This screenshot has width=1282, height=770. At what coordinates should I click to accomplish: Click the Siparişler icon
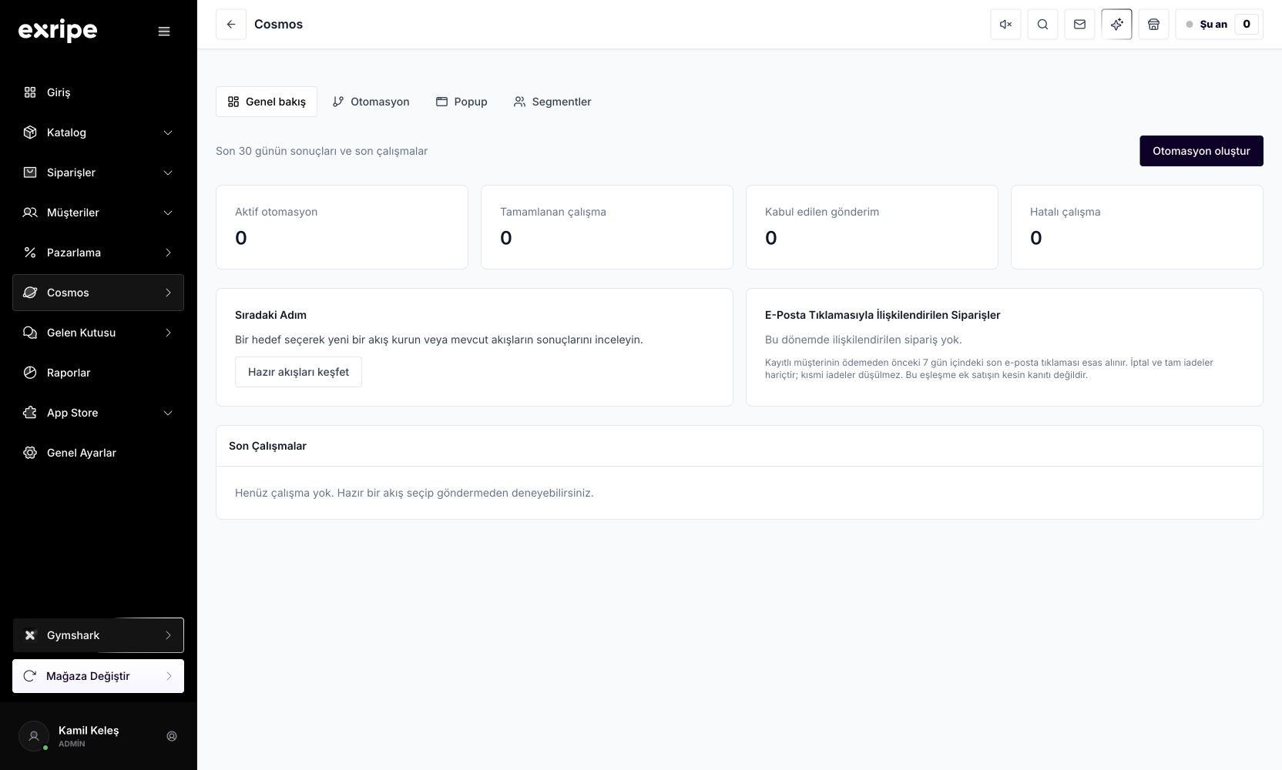tap(30, 172)
